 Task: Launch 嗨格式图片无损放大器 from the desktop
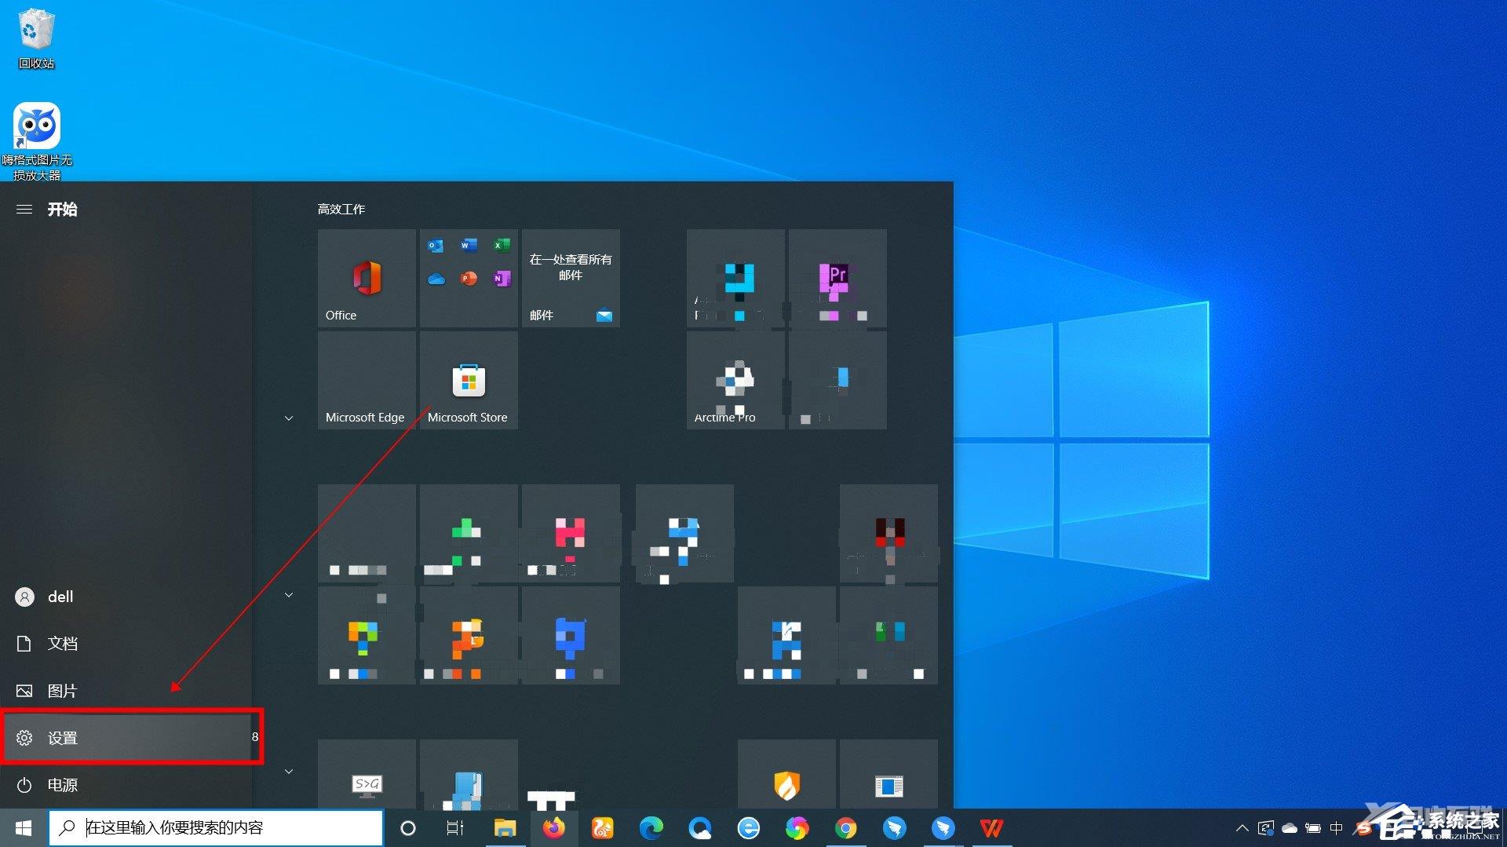pyautogui.click(x=38, y=126)
